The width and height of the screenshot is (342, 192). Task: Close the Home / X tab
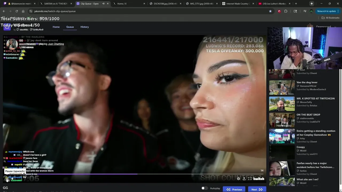coord(145,4)
